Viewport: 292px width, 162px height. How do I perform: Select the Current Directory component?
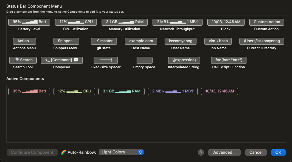pyautogui.click(x=262, y=41)
